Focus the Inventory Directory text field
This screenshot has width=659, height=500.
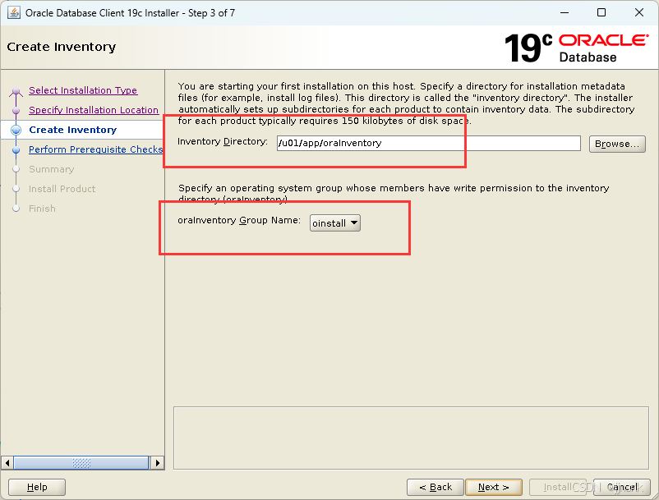coord(428,143)
